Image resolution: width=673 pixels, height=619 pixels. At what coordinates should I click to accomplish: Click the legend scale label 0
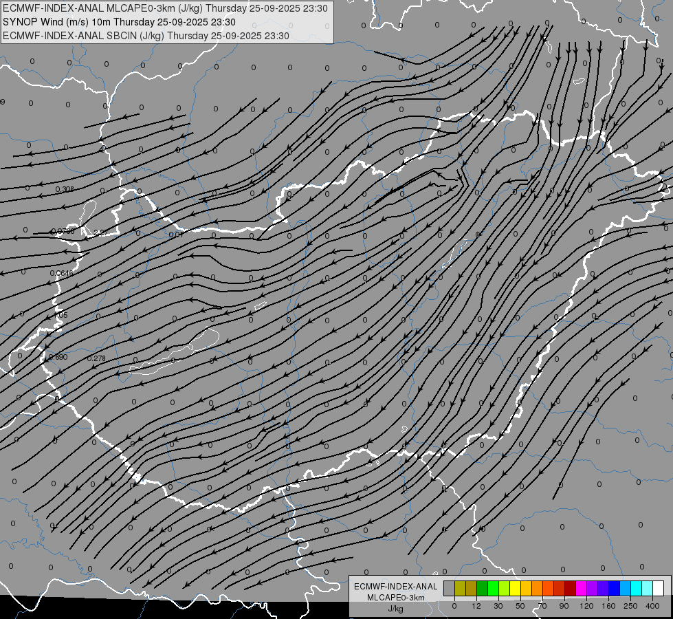454,606
